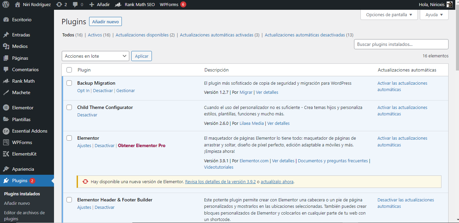
Task: Click Obtener Elementor Pro link
Action: 142,146
